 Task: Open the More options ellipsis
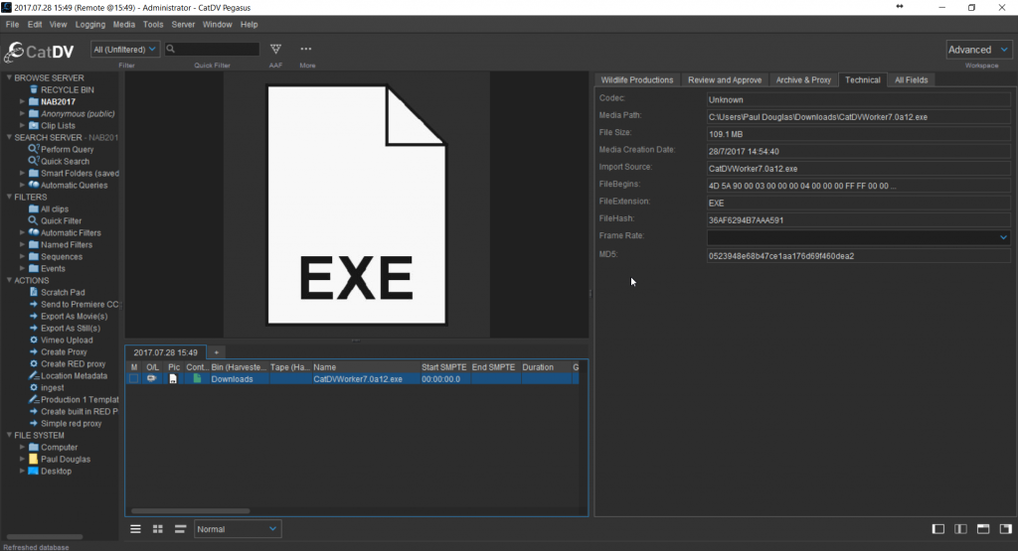(306, 50)
